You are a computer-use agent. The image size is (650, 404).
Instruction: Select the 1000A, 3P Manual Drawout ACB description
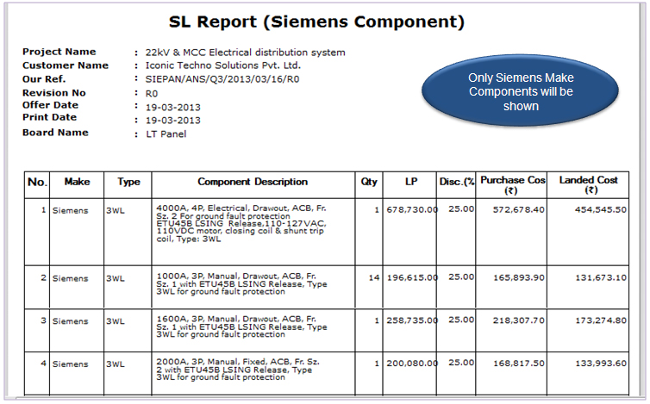click(241, 284)
